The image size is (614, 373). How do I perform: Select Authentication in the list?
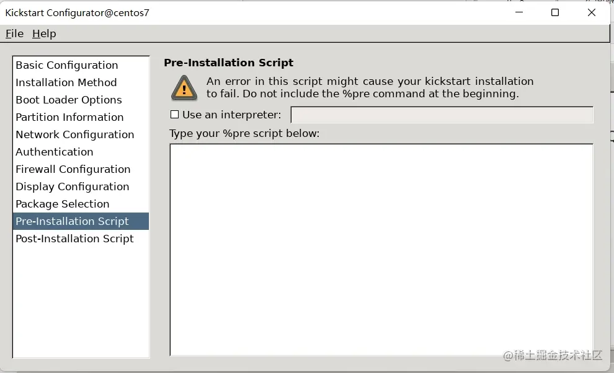pyautogui.click(x=81, y=152)
